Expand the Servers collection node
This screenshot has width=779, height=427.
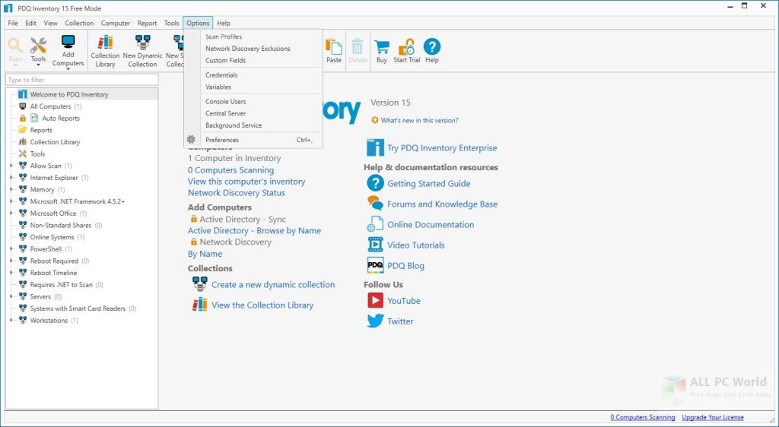click(11, 296)
